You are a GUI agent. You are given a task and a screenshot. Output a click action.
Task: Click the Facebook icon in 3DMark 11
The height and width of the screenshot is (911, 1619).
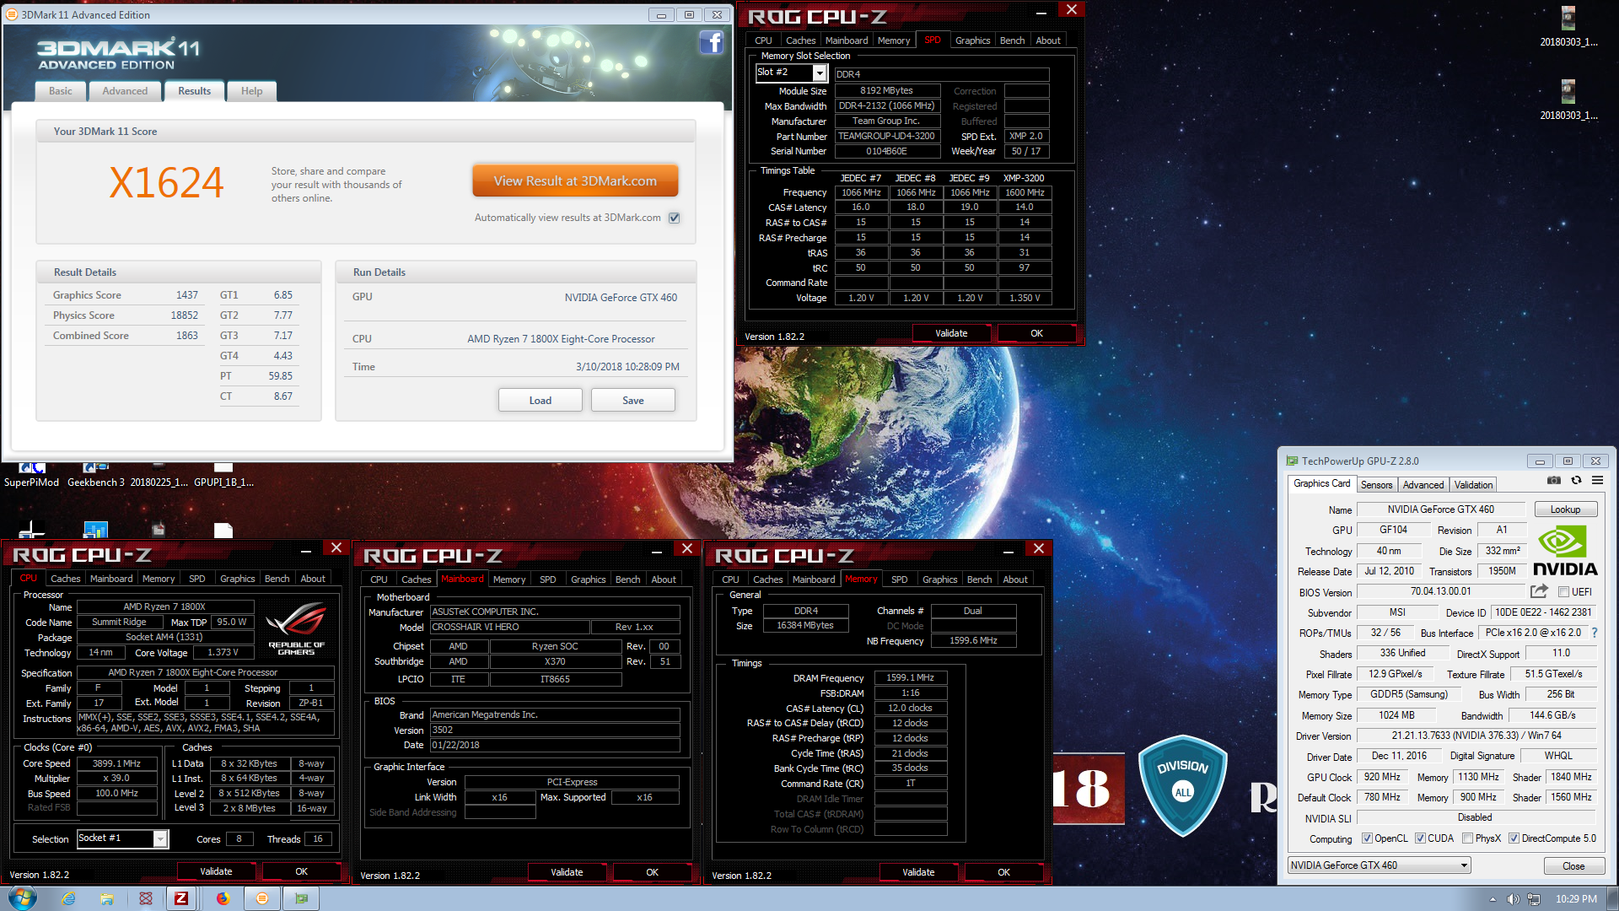712,42
